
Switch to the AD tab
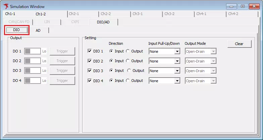coord(38,30)
